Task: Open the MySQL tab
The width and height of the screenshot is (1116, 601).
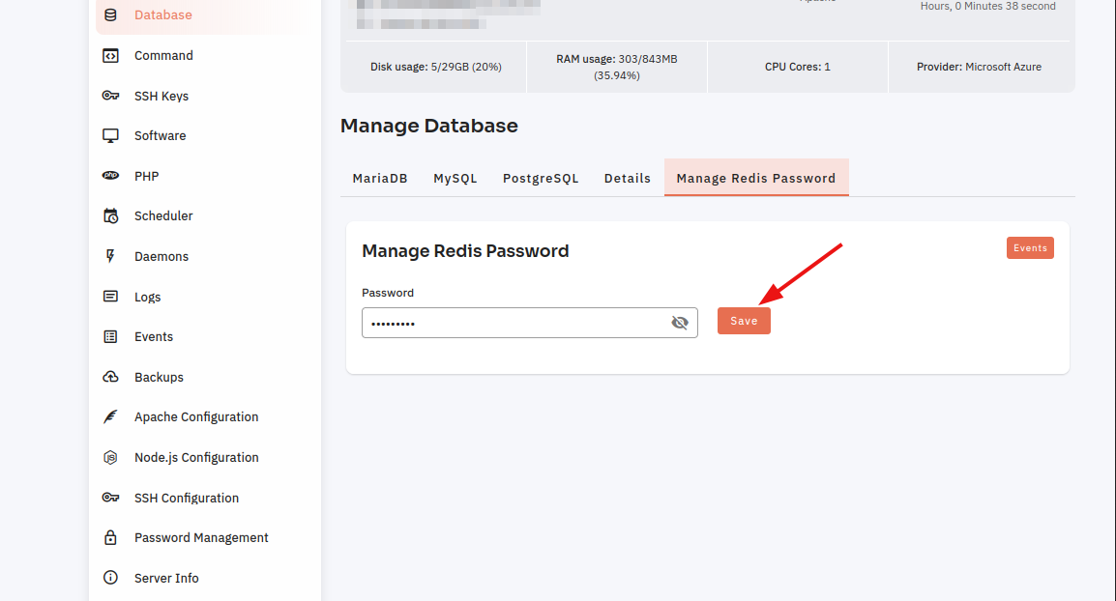Action: tap(455, 179)
